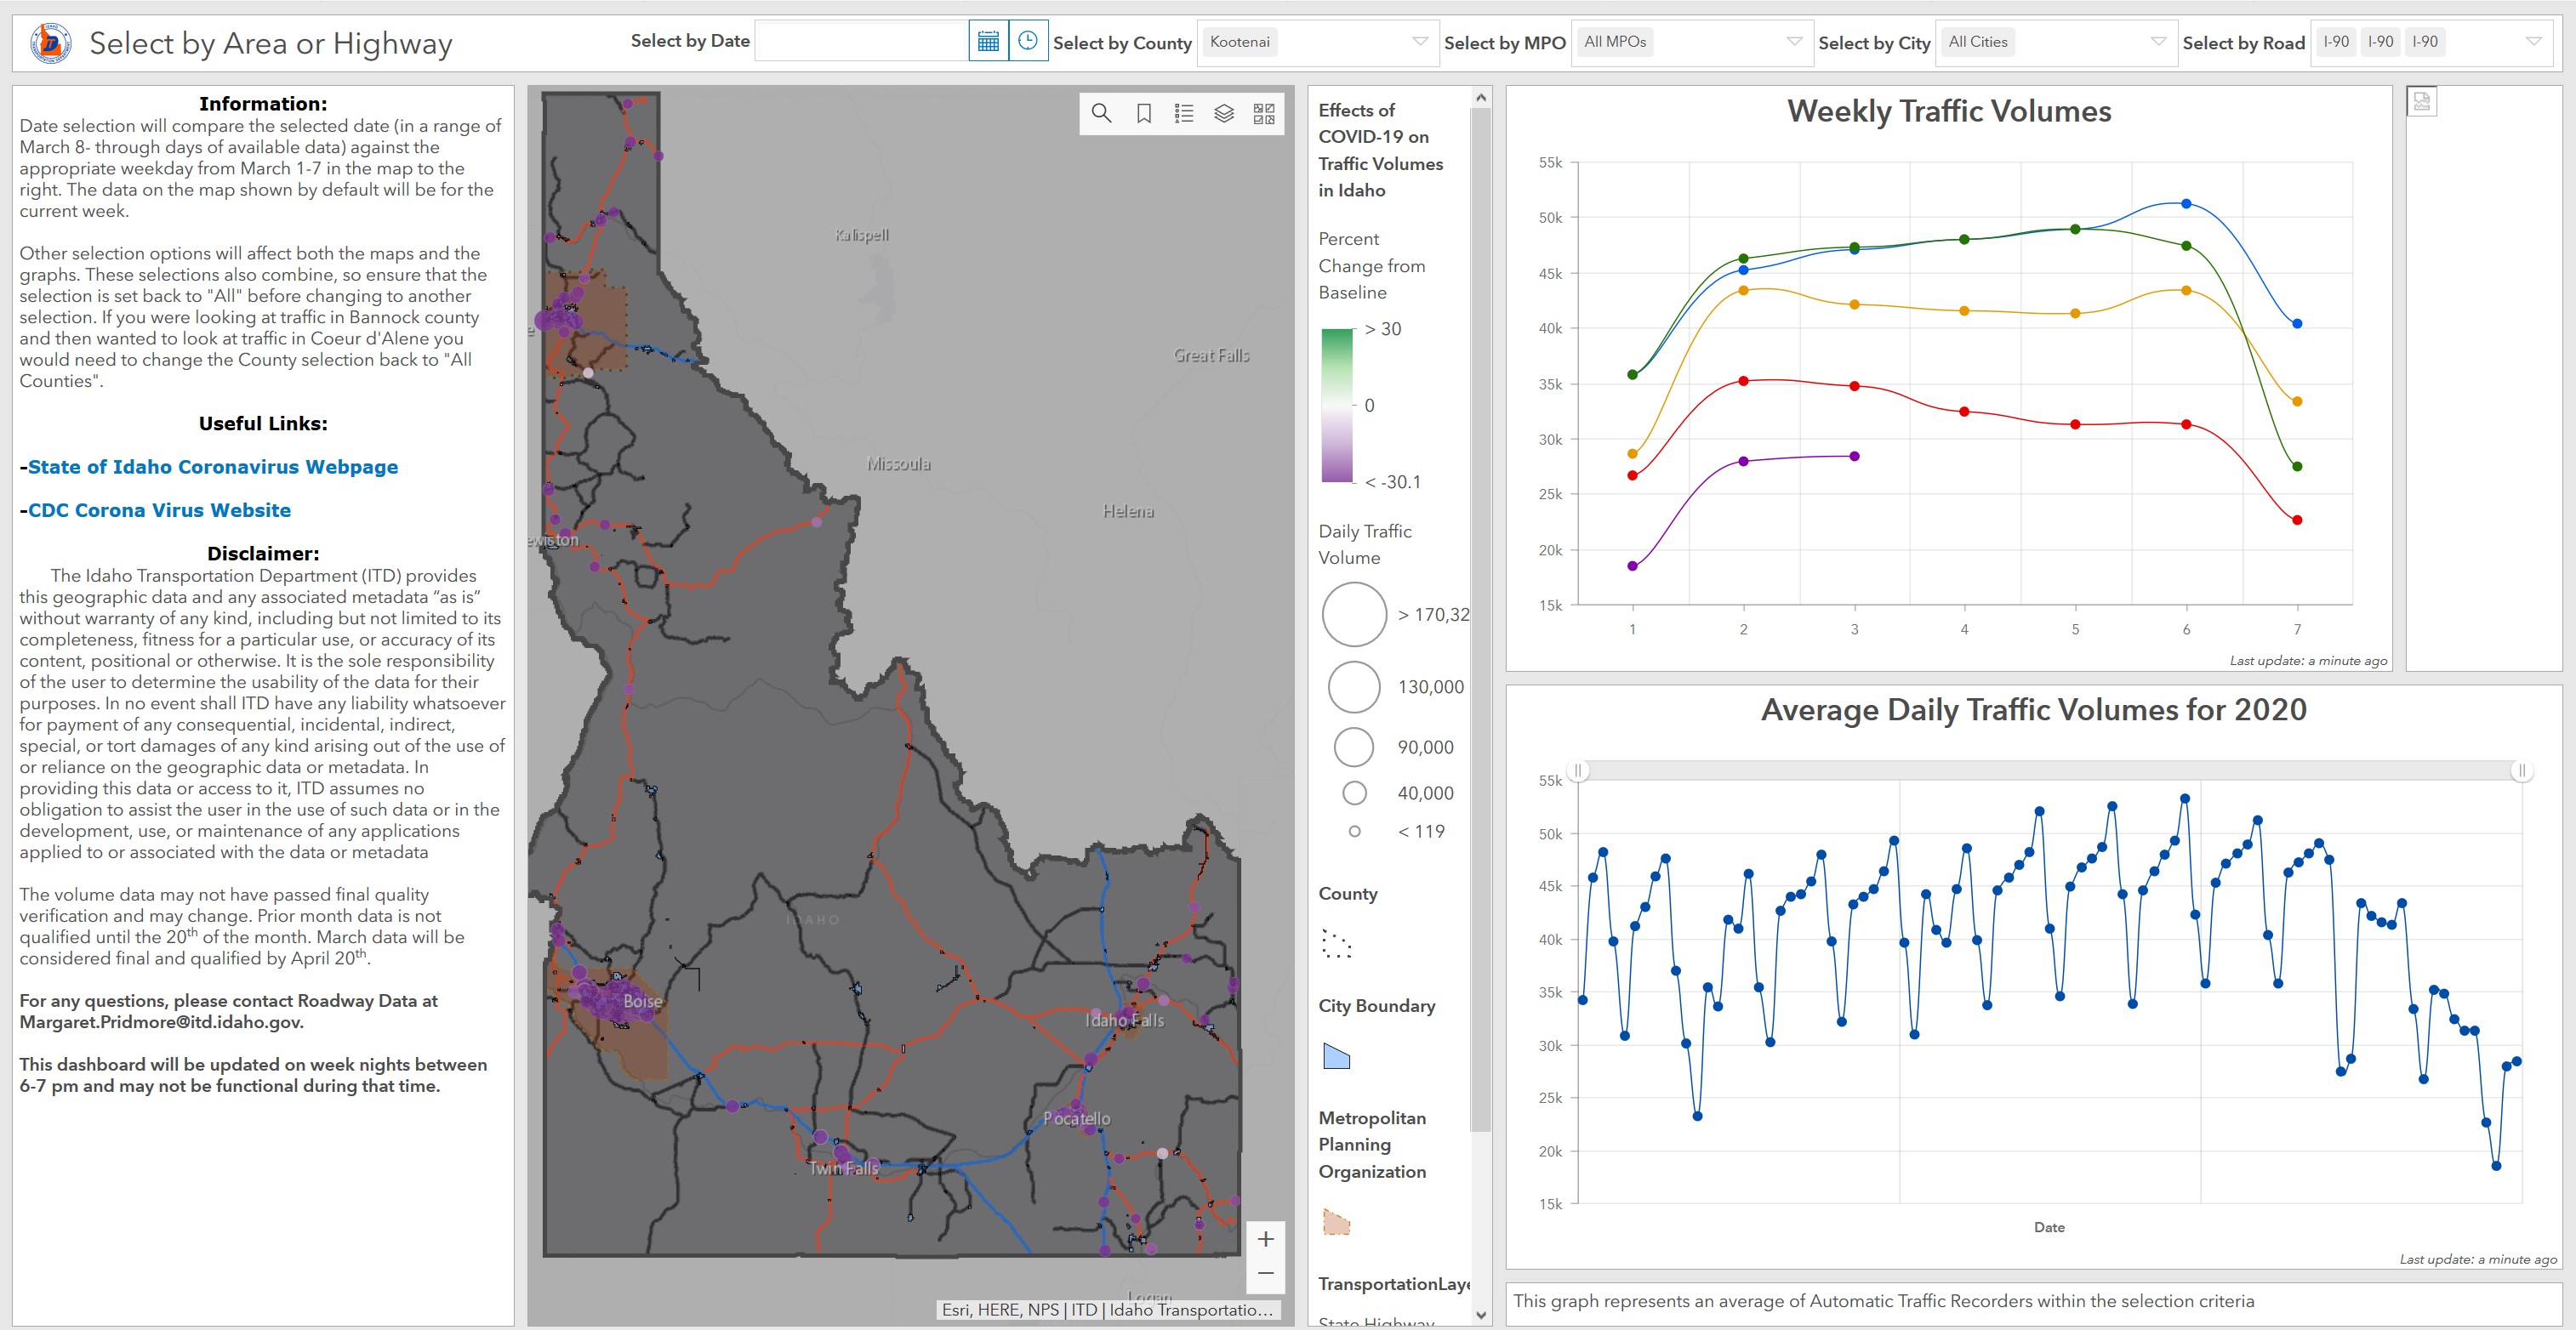The width and height of the screenshot is (2576, 1330).
Task: Open the calendar date picker icon
Action: (x=988, y=42)
